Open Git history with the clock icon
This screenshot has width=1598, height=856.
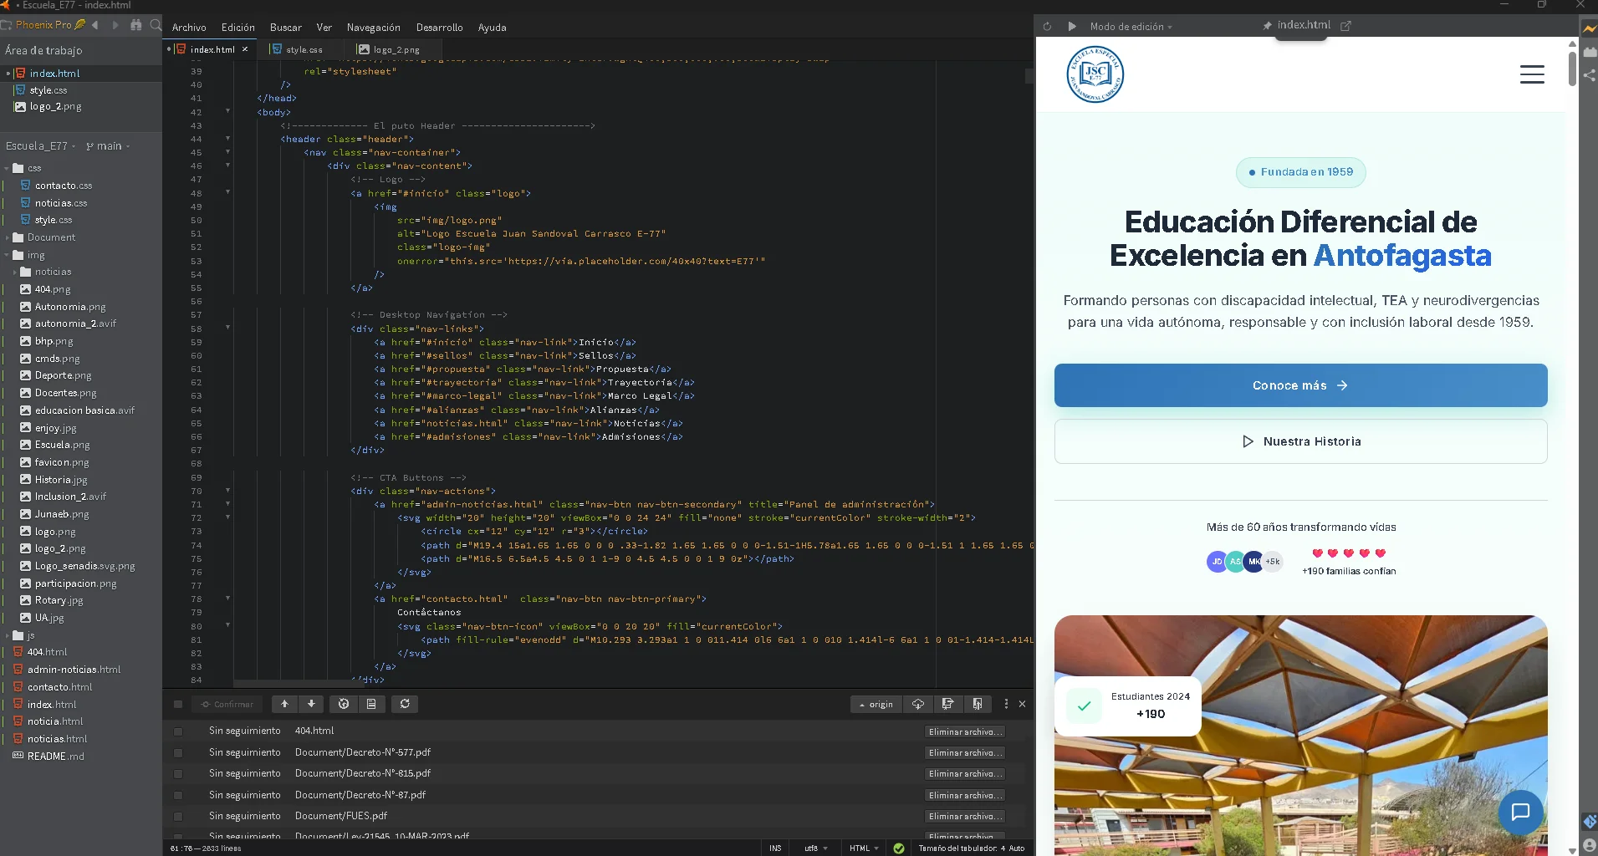click(x=344, y=704)
